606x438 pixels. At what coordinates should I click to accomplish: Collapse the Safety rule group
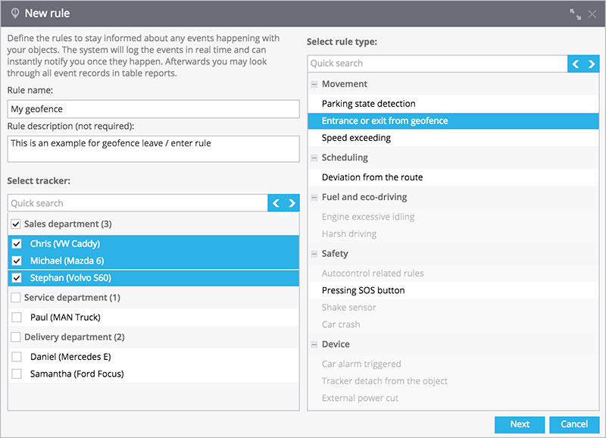click(314, 254)
